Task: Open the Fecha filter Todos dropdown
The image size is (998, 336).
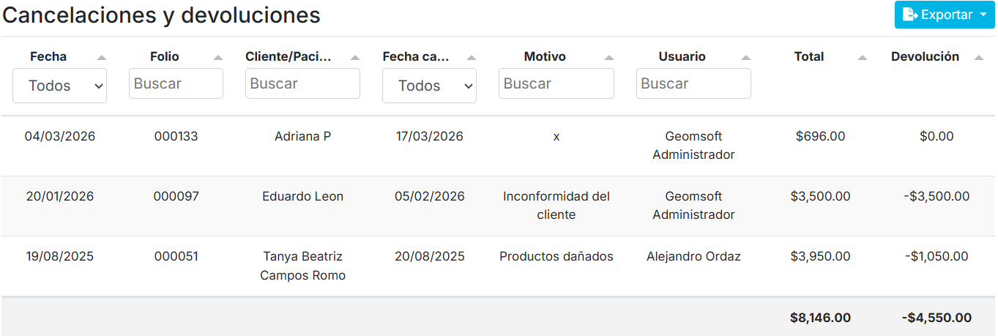Action: pos(59,86)
